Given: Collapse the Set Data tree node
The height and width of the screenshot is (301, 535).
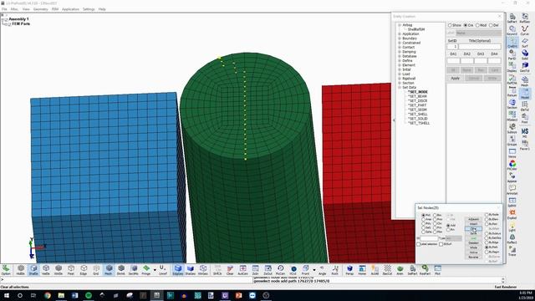Looking at the screenshot, I should (400, 87).
